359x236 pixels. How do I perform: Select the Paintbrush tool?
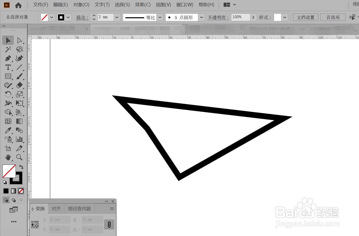[19, 76]
